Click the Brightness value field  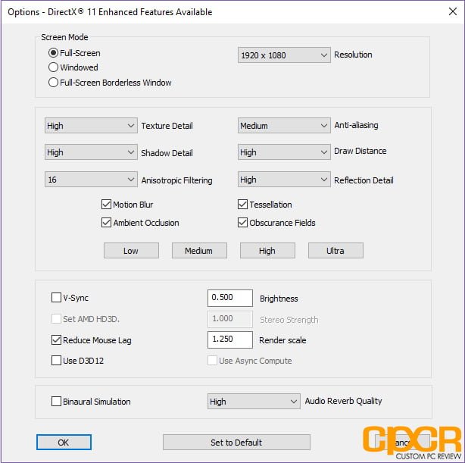tap(230, 298)
